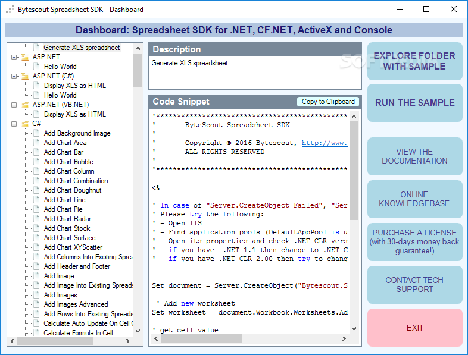Click the Bytescout app icon in title bar
Screen dimensions: 468x355
pos(10,10)
